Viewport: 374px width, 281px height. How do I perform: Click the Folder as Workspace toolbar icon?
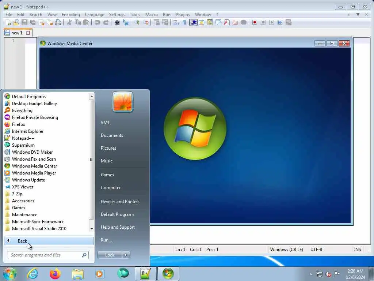coord(235,22)
